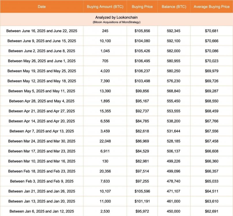Select the 10,100 buying amount cell
The height and width of the screenshot is (216, 233).
[x=105, y=41]
